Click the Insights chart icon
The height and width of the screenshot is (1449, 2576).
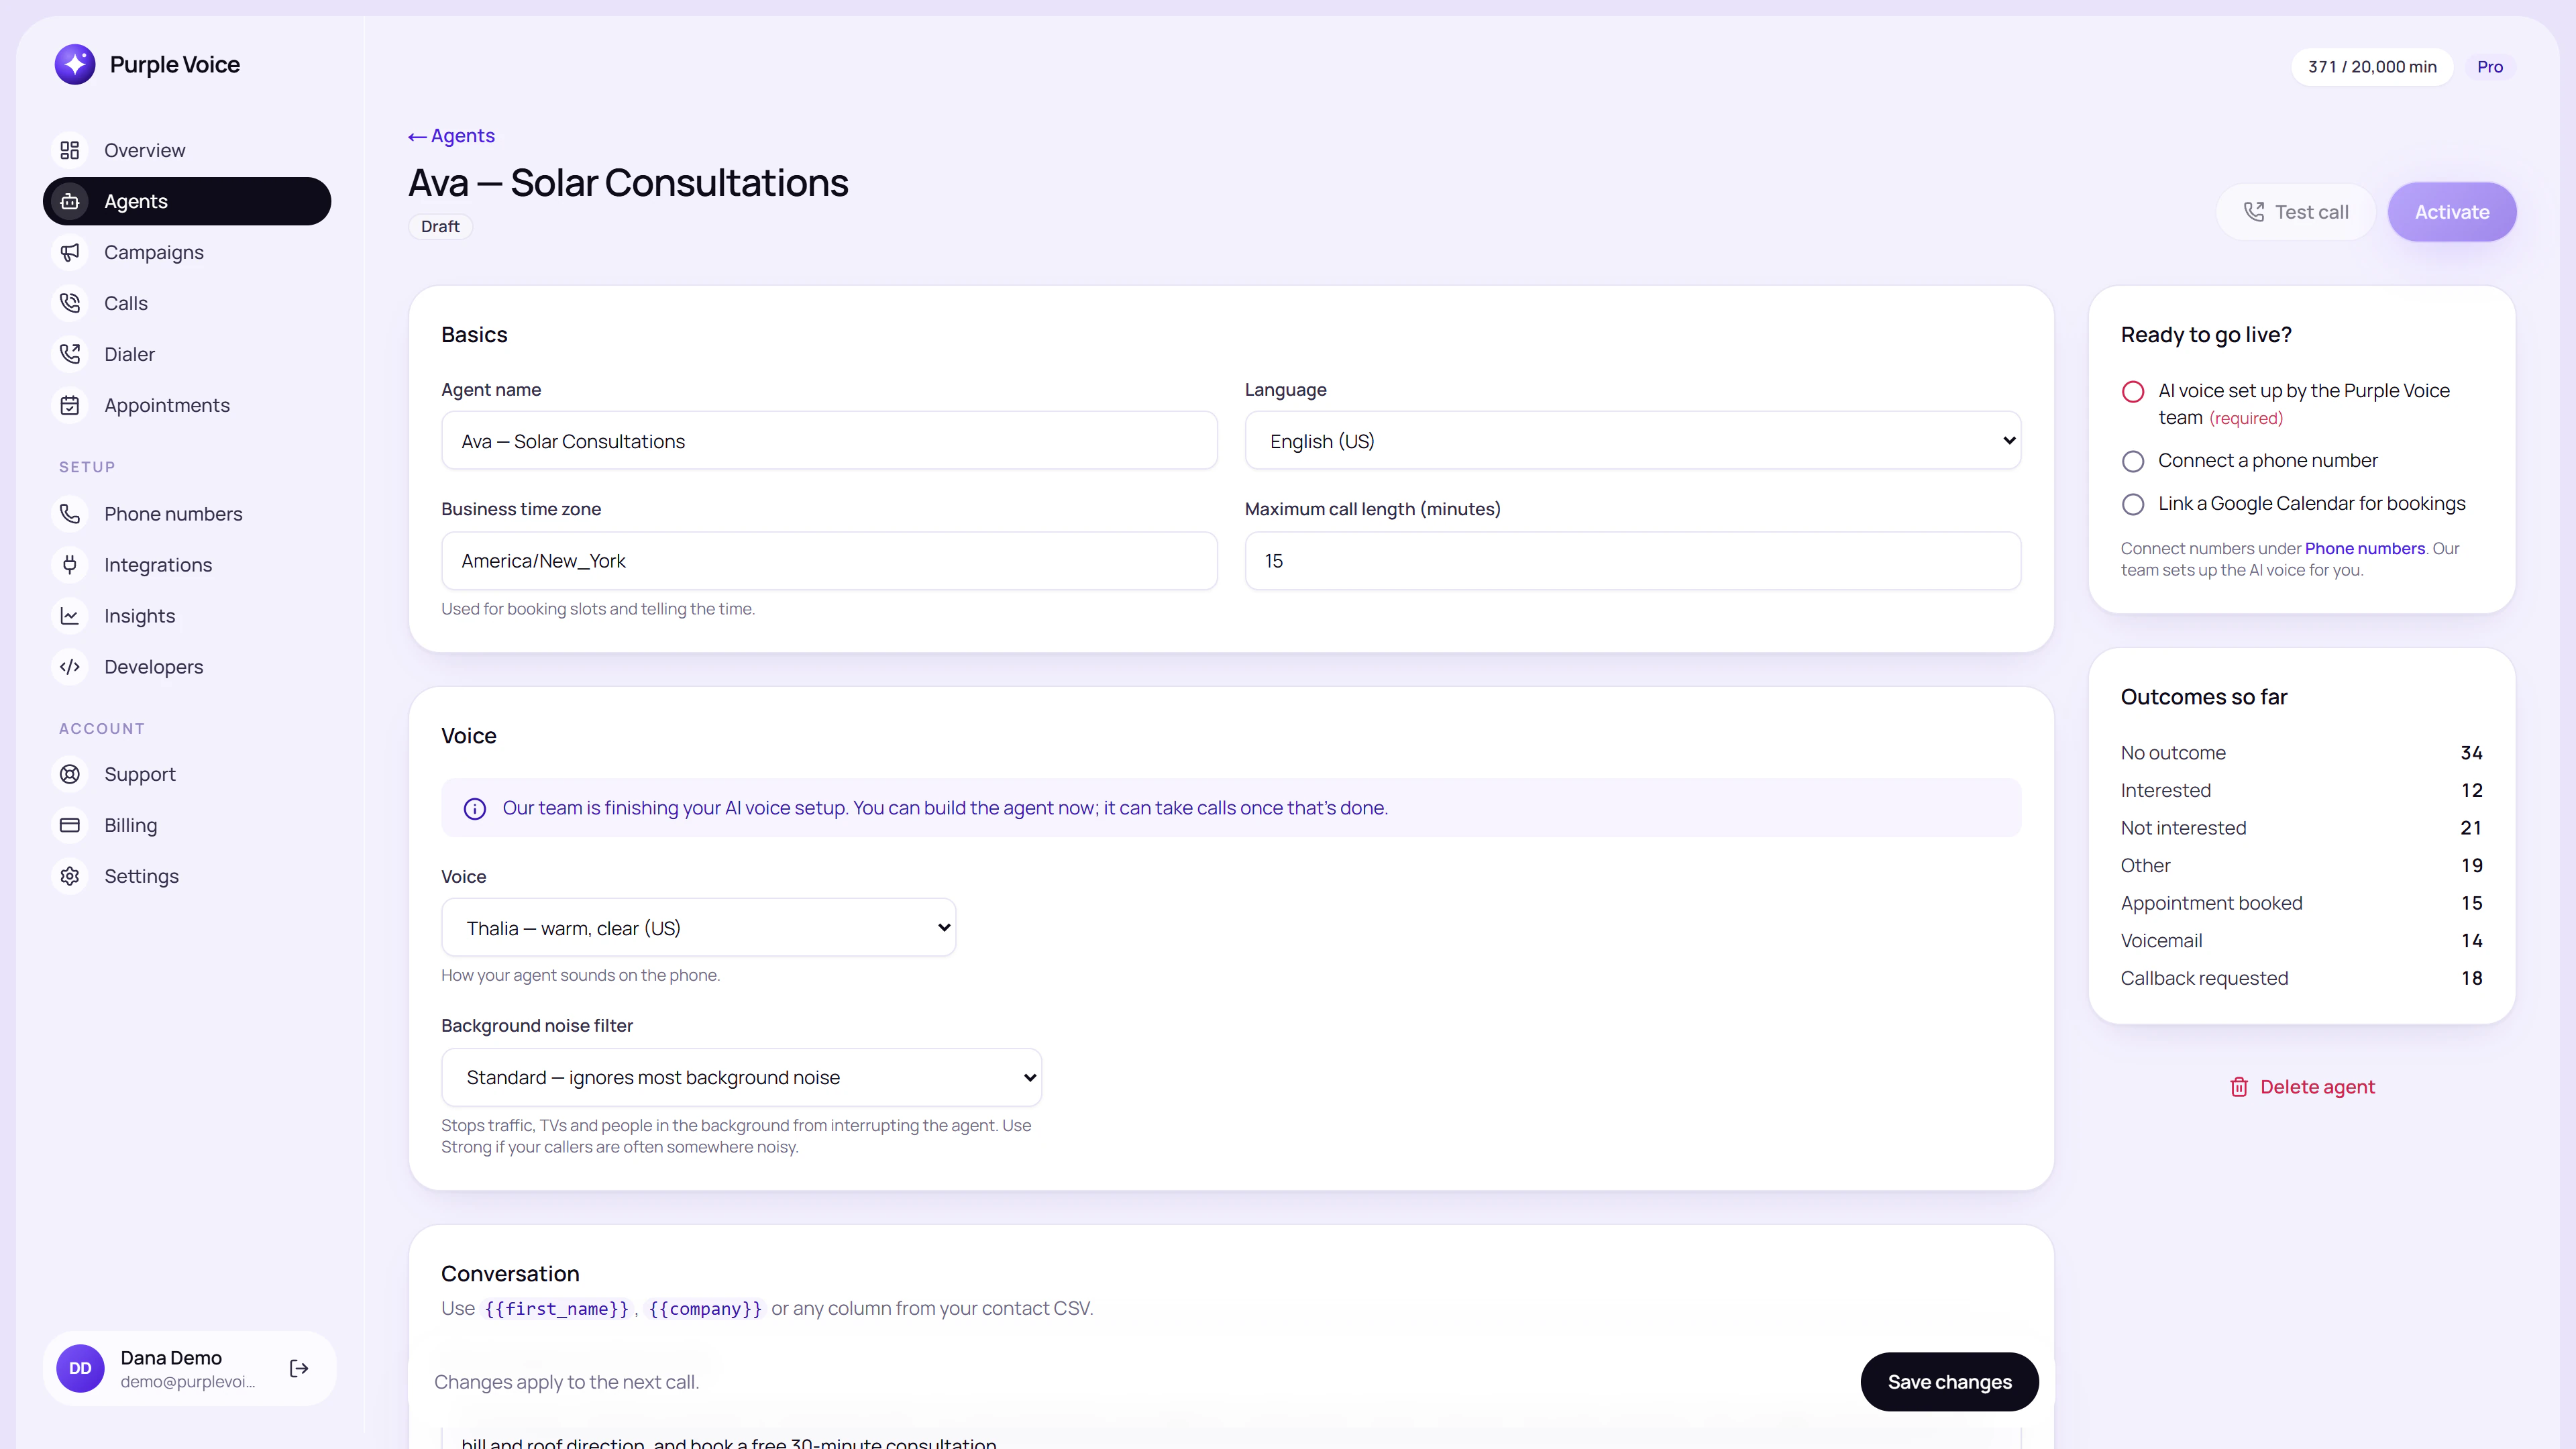[x=70, y=616]
